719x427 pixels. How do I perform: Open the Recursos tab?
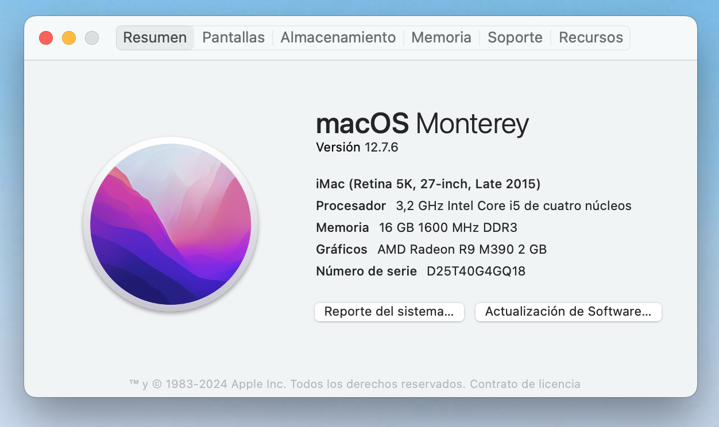tap(590, 38)
